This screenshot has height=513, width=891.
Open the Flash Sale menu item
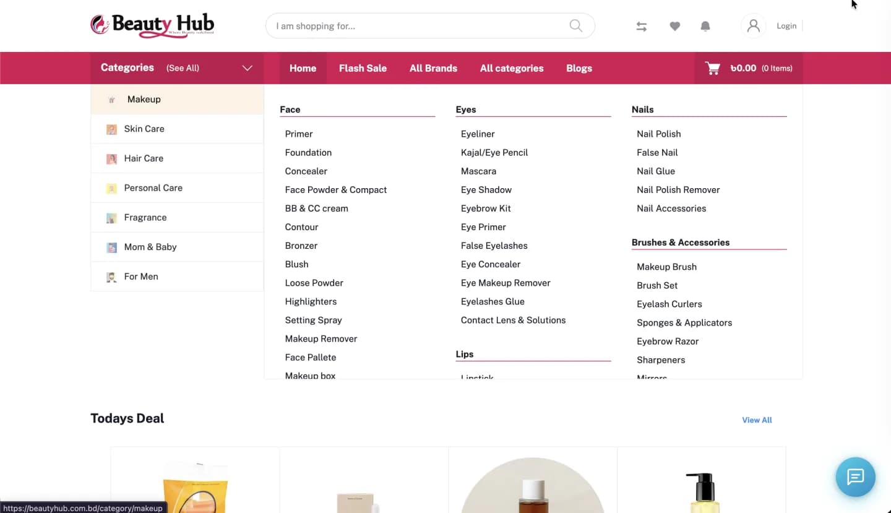tap(363, 68)
